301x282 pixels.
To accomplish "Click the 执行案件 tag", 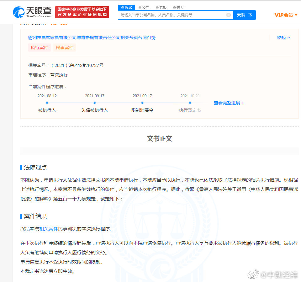I will [x=39, y=47].
